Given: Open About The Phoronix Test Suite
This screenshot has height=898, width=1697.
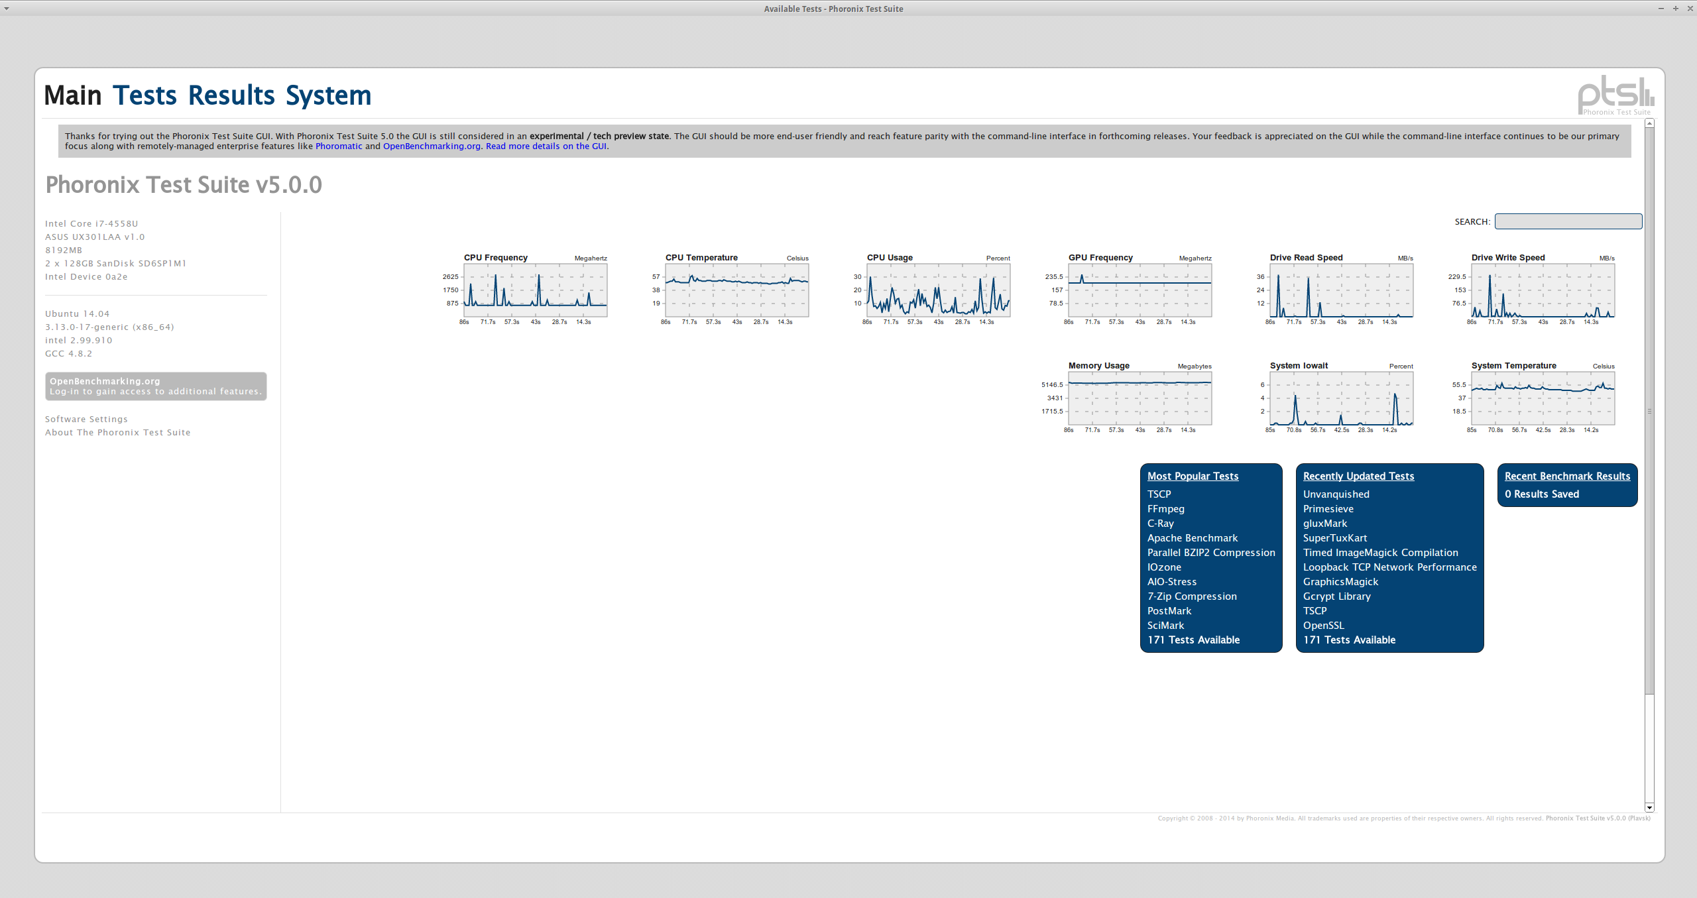Looking at the screenshot, I should pos(118,433).
